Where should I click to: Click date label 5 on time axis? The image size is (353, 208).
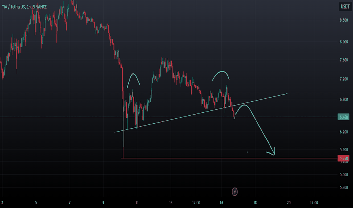[x=36, y=203]
